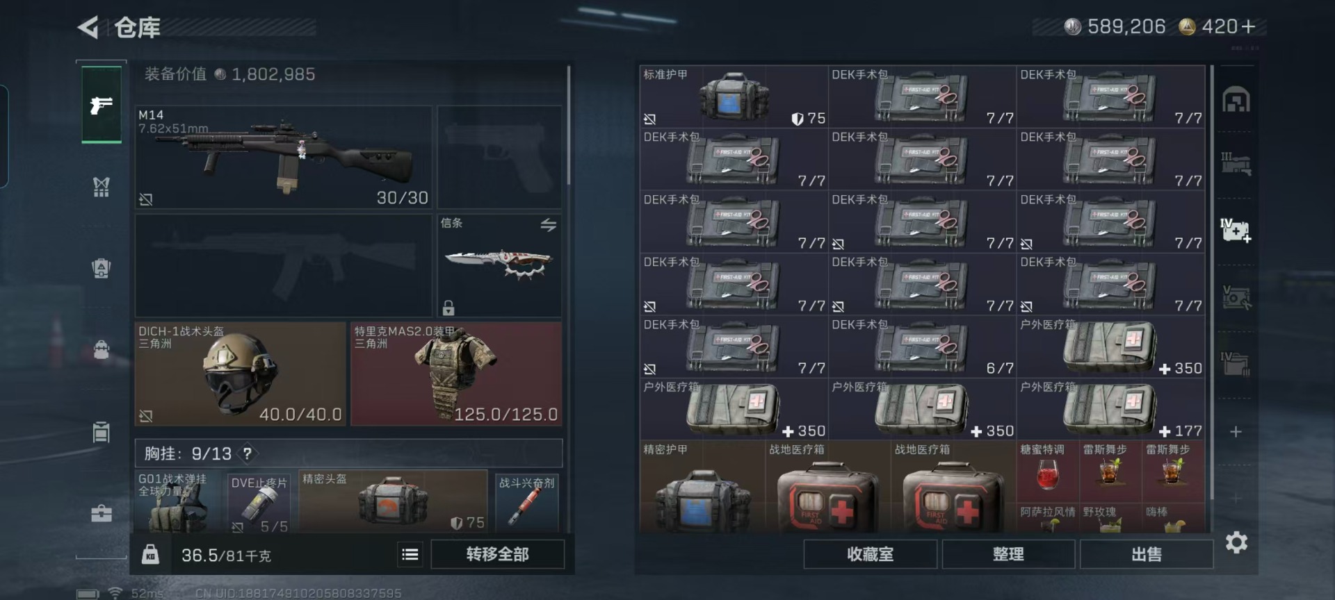Click the warehouse grid scrollbar

pyautogui.click(x=1211, y=281)
